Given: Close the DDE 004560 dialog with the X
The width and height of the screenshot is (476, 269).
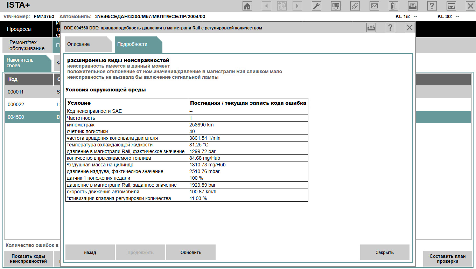Looking at the screenshot, I should [x=409, y=28].
